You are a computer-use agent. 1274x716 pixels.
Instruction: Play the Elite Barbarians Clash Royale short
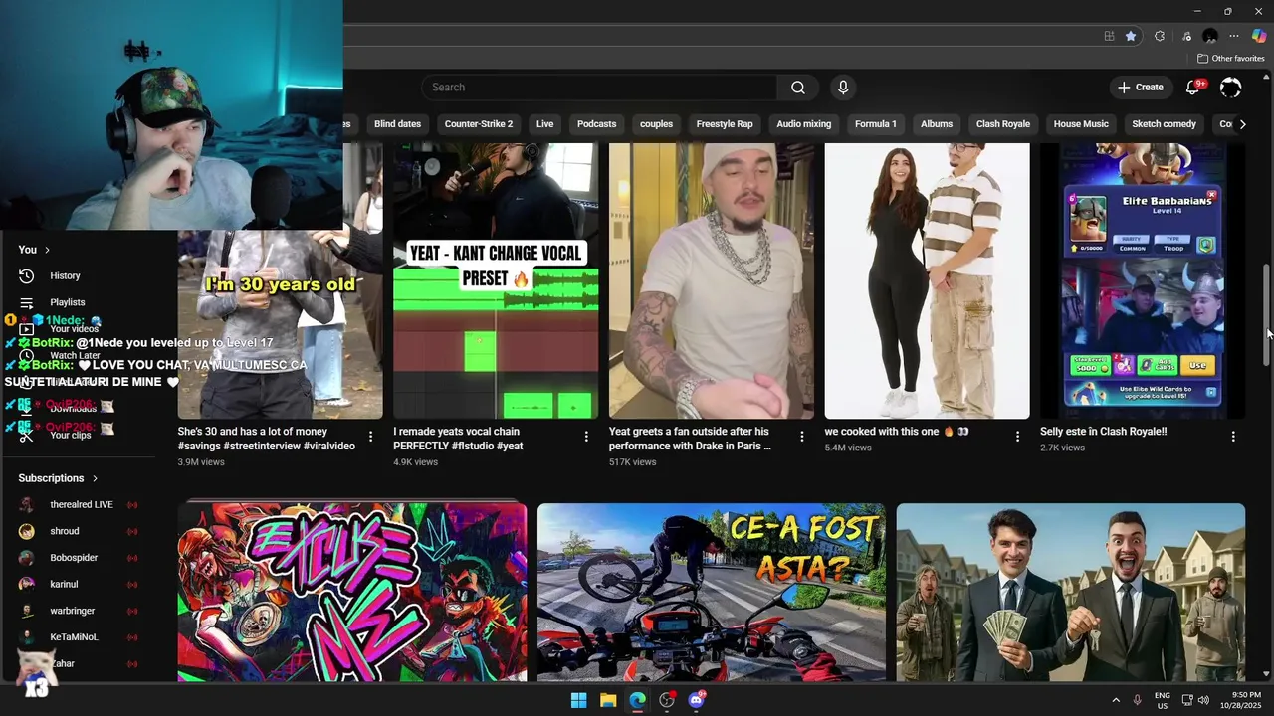[x=1143, y=280]
